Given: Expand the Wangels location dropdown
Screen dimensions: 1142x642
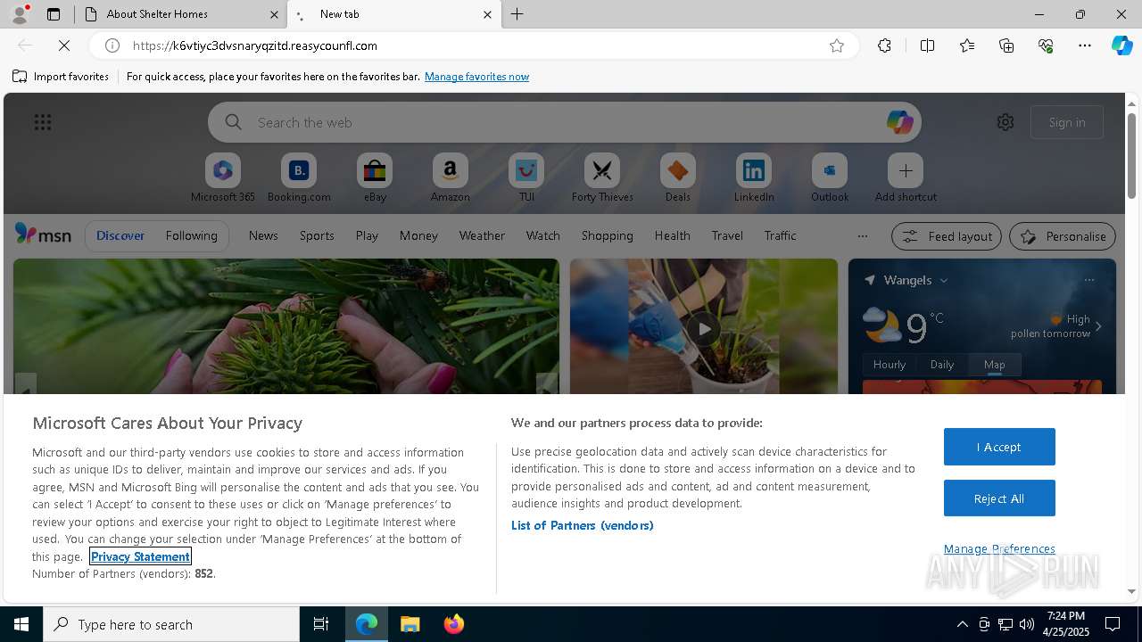Looking at the screenshot, I should click(944, 280).
